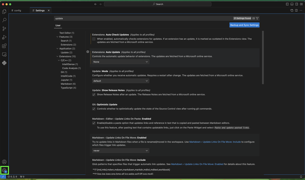Open settings JSON file icon
Viewport: 305px width, 180px height.
click(x=292, y=11)
